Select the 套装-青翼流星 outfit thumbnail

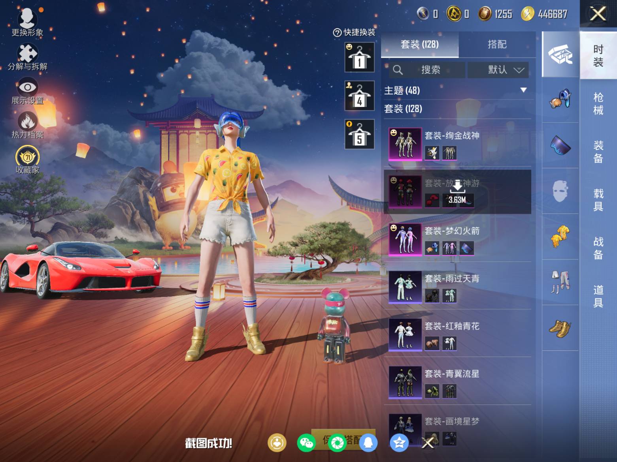point(405,382)
